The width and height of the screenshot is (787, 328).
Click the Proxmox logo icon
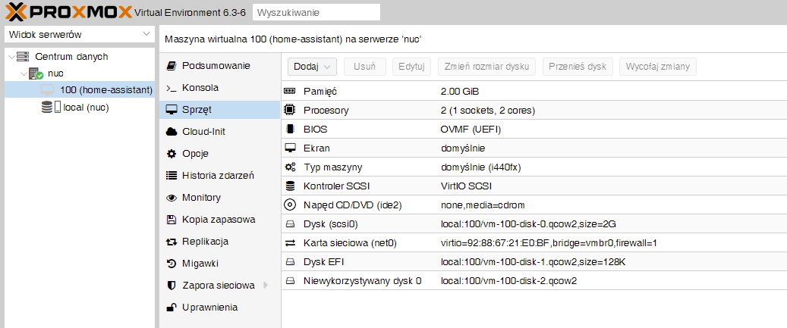click(x=17, y=12)
